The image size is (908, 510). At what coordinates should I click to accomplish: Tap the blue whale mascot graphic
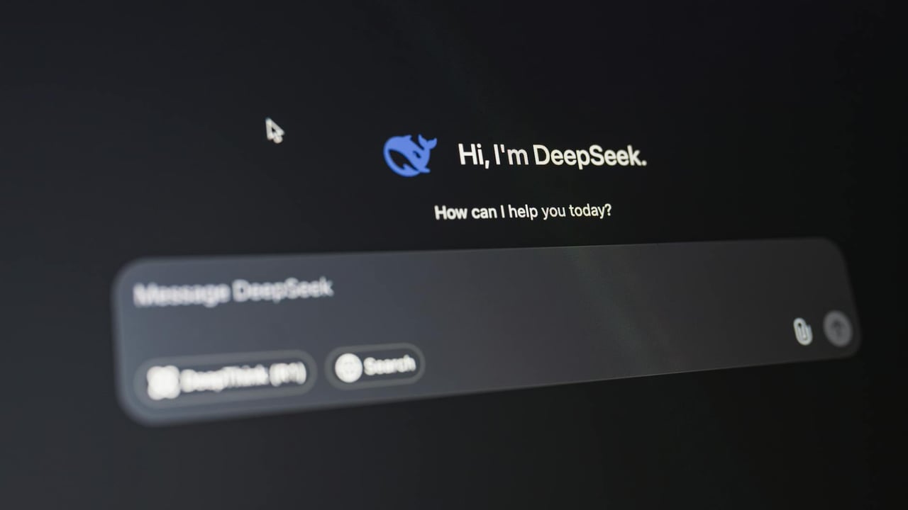410,153
